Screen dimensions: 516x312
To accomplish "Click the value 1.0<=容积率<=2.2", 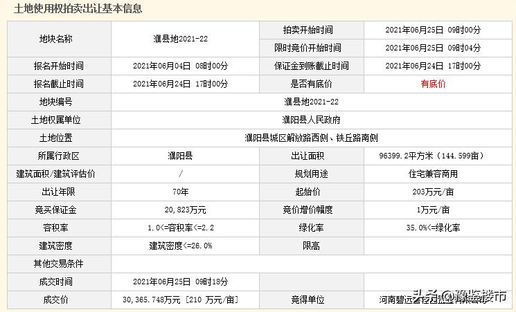I will point(180,228).
